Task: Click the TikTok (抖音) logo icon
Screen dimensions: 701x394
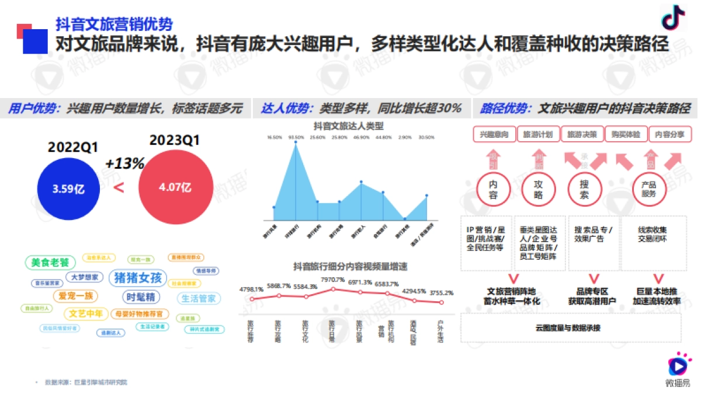Action: (673, 18)
